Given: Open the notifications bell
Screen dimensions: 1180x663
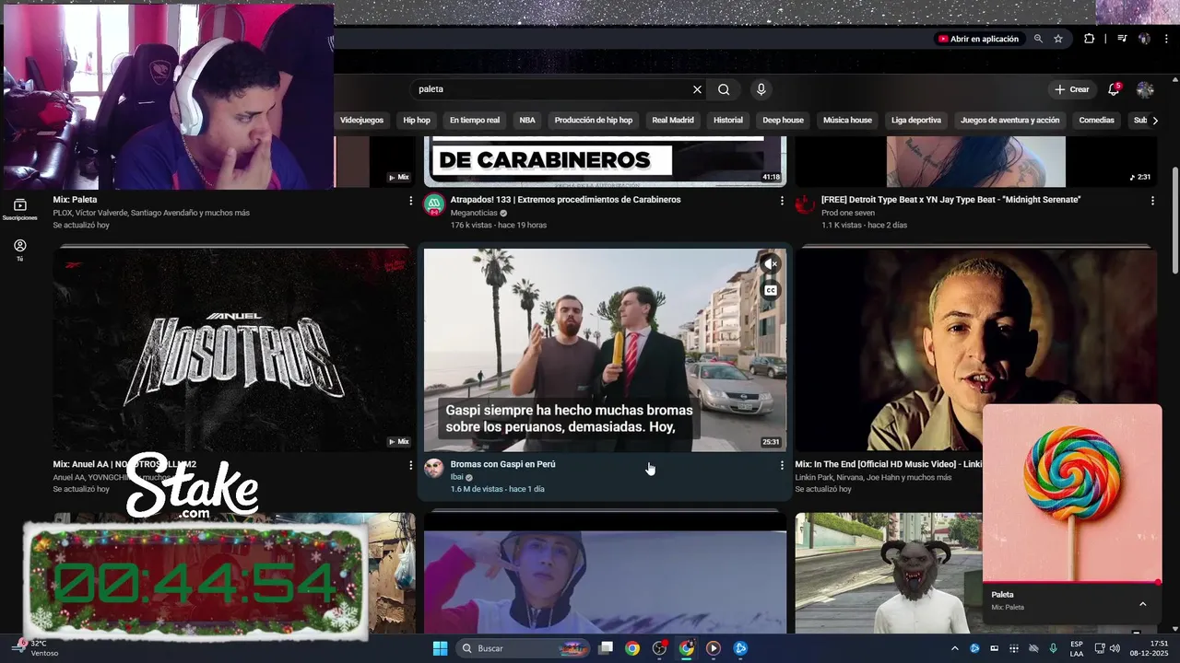Looking at the screenshot, I should [x=1114, y=89].
